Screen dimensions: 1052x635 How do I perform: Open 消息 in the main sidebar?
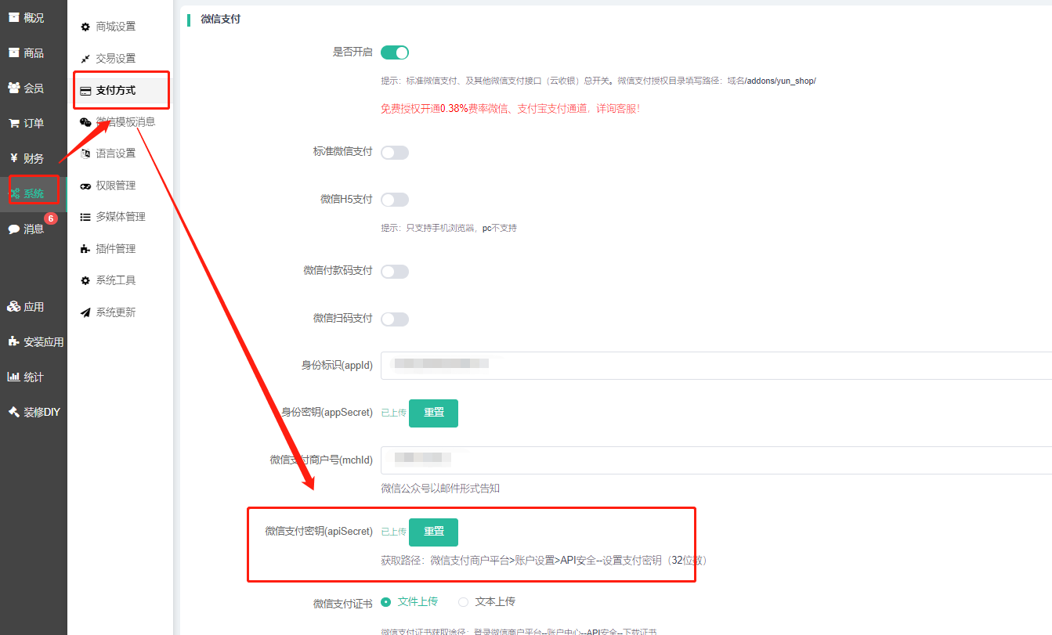pyautogui.click(x=34, y=229)
